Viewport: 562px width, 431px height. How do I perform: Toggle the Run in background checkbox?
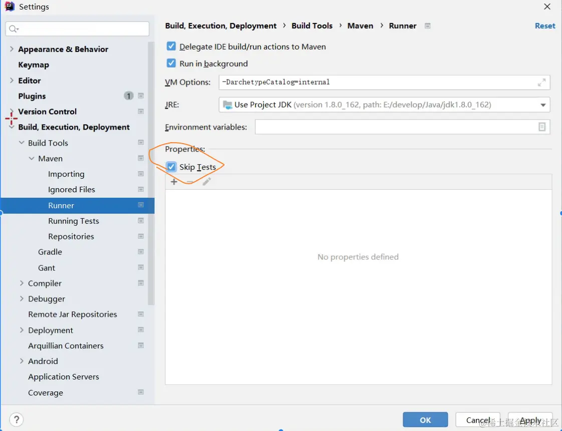click(x=171, y=63)
